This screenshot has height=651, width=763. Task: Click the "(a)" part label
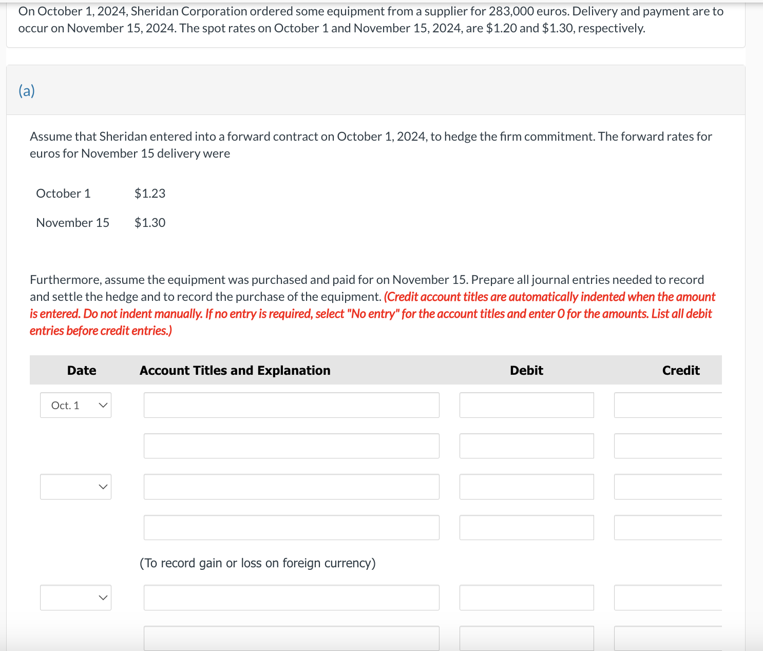point(27,91)
